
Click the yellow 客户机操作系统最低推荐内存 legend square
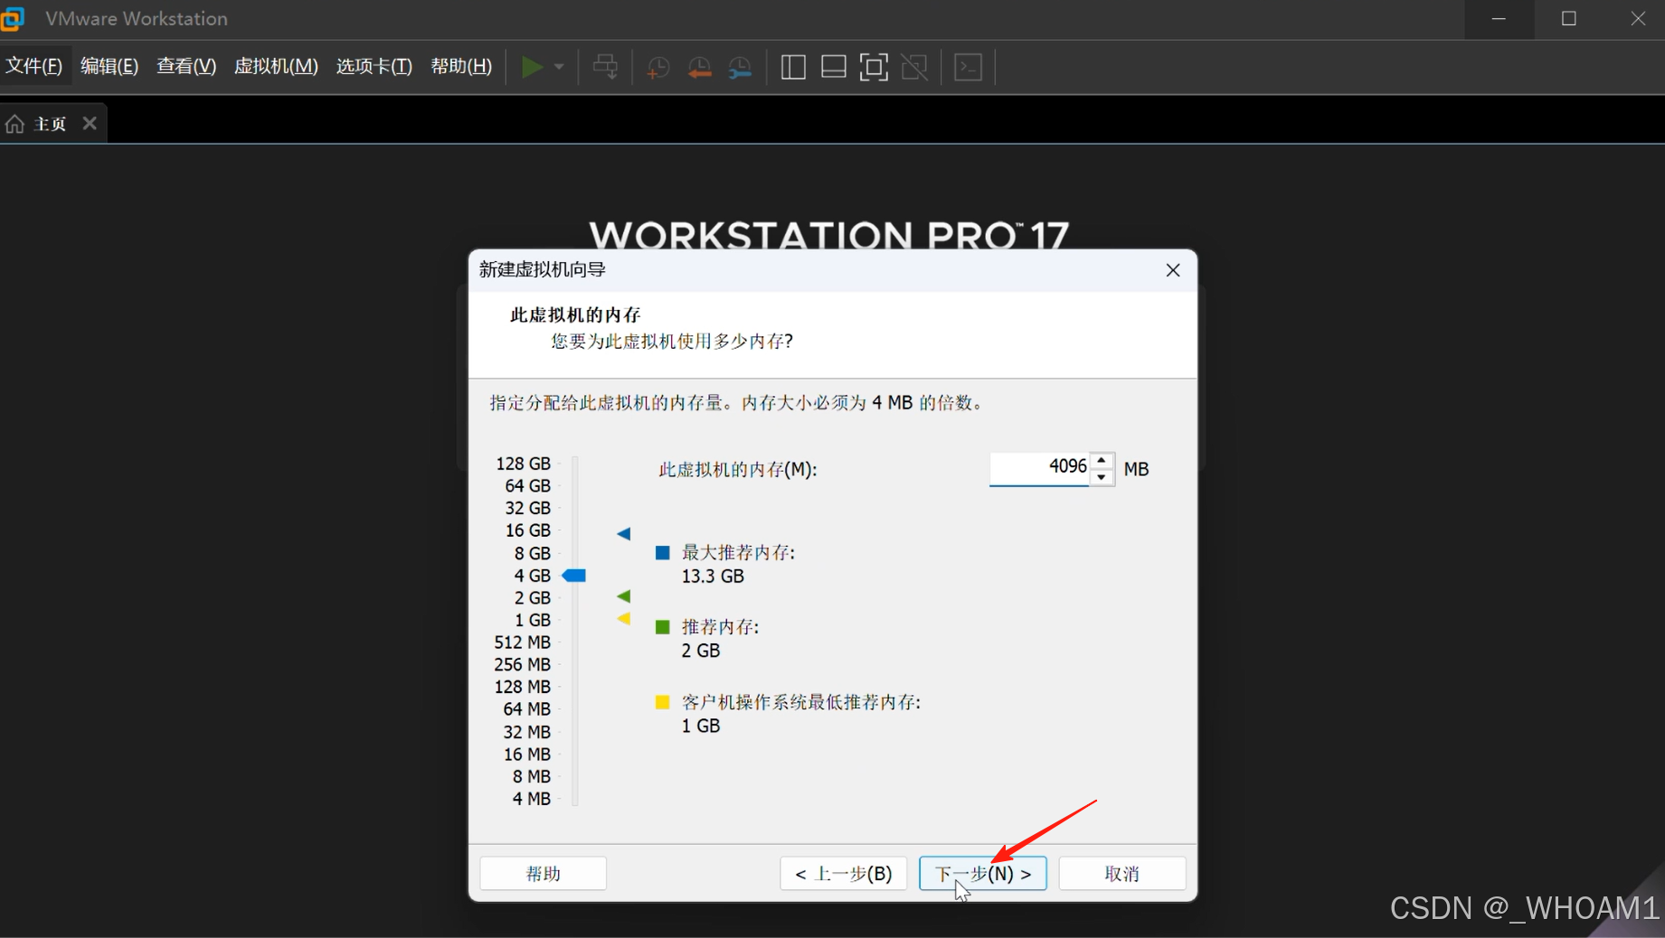pyautogui.click(x=662, y=702)
